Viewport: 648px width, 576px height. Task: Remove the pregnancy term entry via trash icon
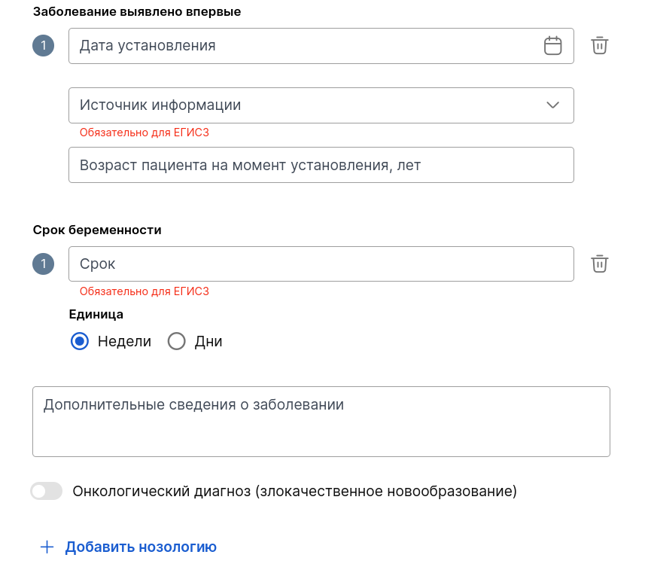(x=599, y=264)
